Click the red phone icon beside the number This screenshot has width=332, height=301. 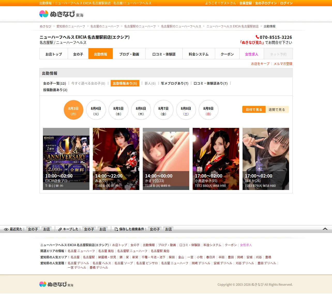pos(257,37)
